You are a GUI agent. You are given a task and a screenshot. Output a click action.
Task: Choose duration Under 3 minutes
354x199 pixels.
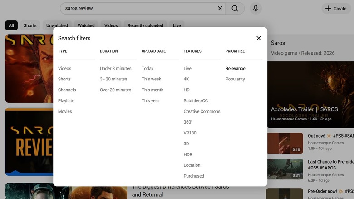point(116,68)
